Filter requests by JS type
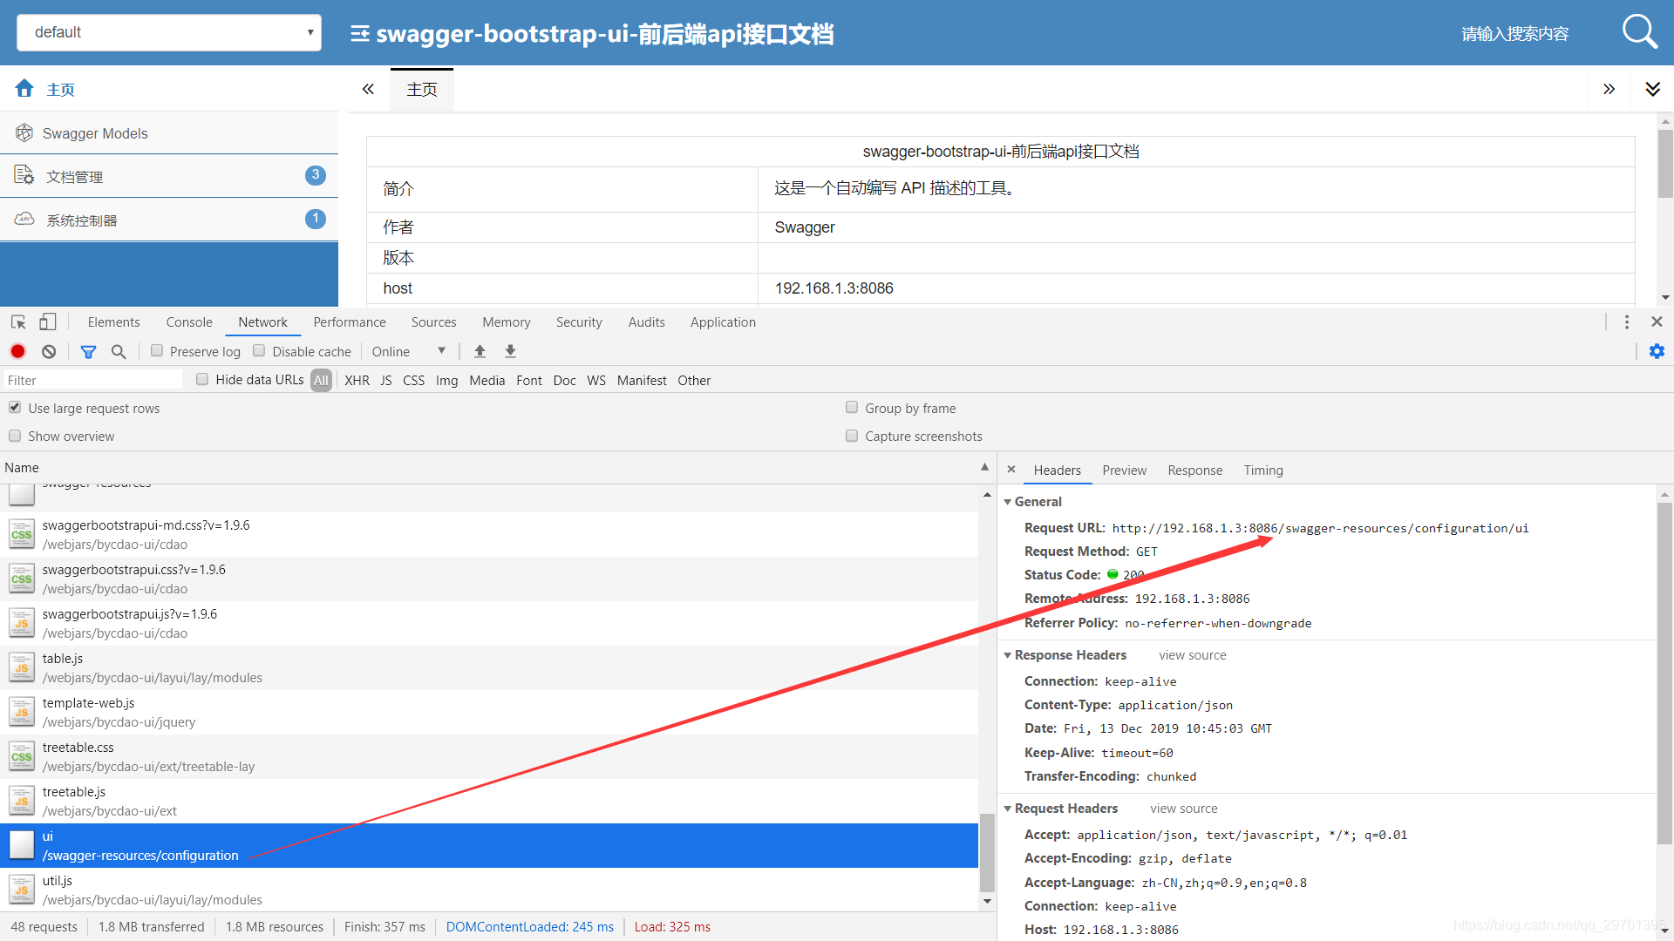 (386, 380)
